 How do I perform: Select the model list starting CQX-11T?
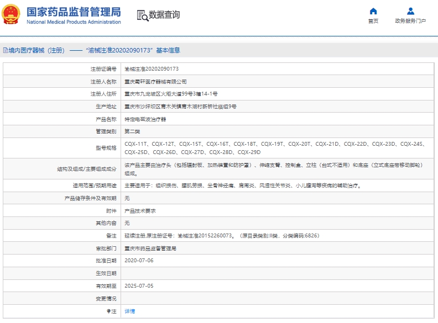pyautogui.click(x=275, y=144)
